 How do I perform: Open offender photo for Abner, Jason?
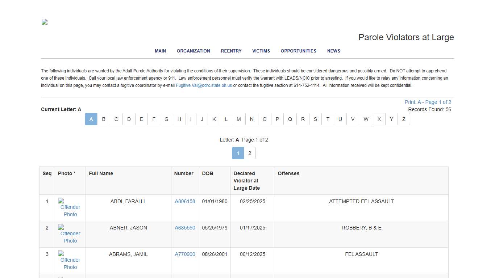[70, 234]
